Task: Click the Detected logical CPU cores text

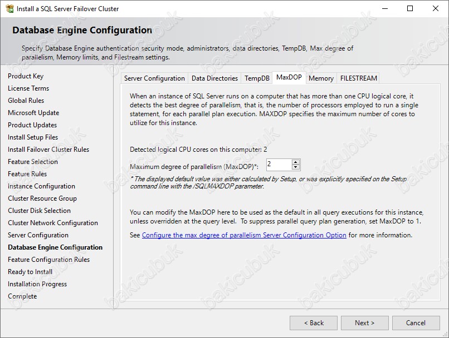Action: [x=198, y=150]
